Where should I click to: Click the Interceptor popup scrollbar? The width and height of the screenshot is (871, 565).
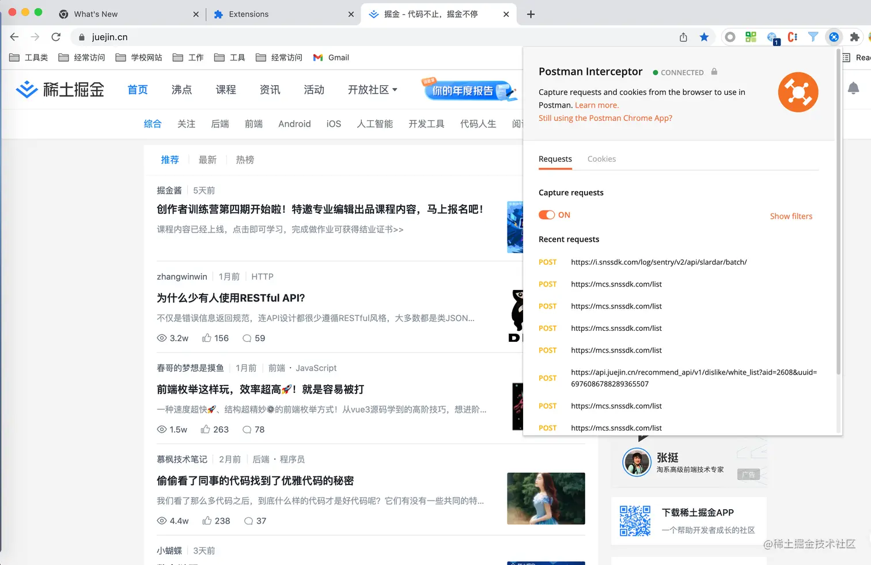[838, 213]
